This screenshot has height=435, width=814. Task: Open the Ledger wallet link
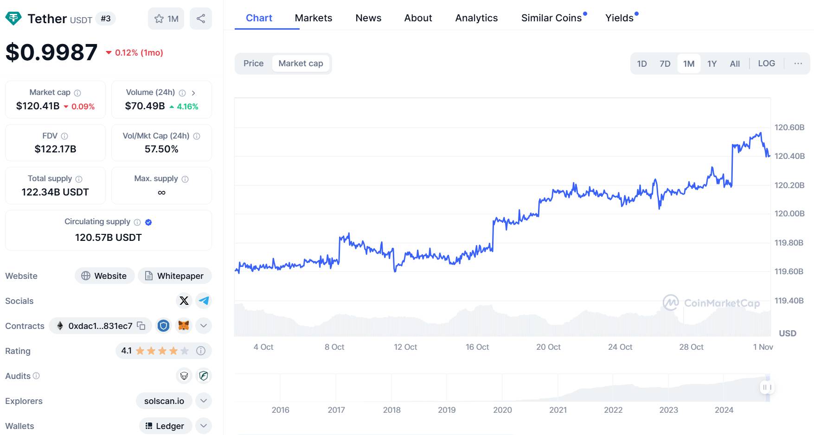tap(166, 426)
